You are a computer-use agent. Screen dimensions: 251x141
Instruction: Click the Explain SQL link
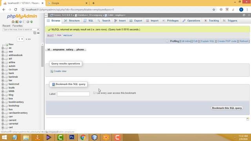[207, 41]
